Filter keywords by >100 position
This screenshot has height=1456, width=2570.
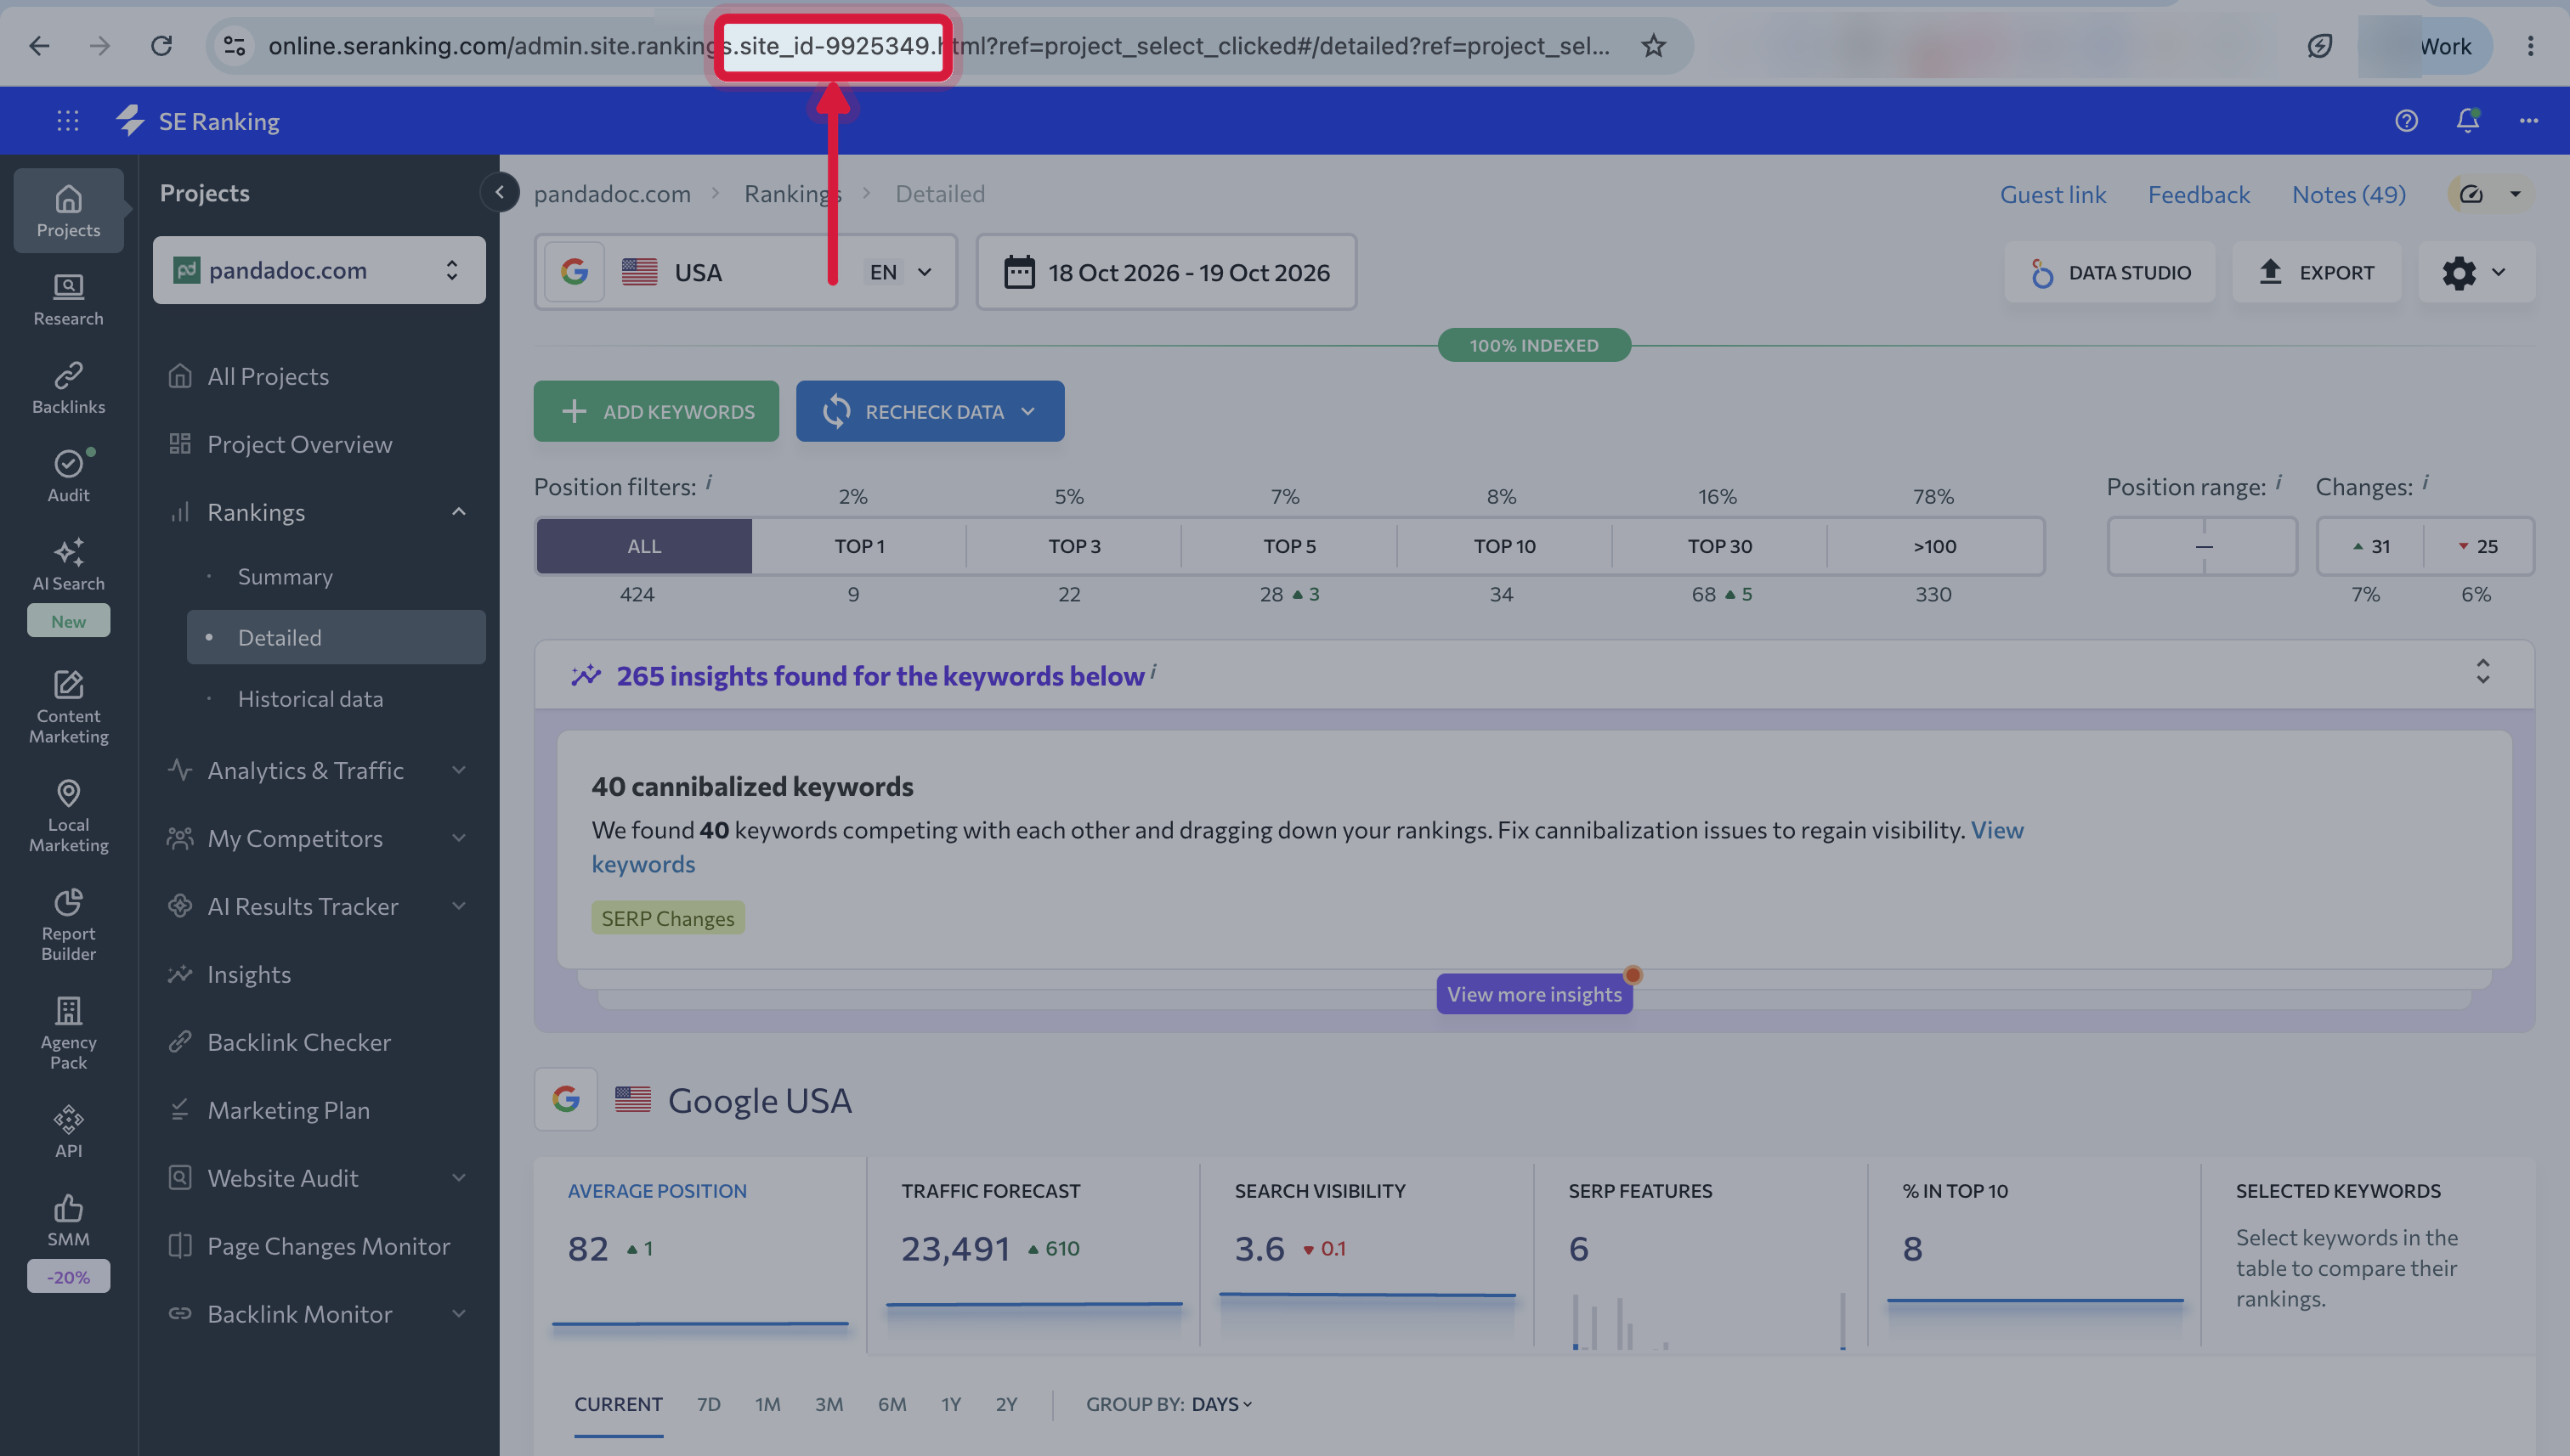click(x=1935, y=546)
